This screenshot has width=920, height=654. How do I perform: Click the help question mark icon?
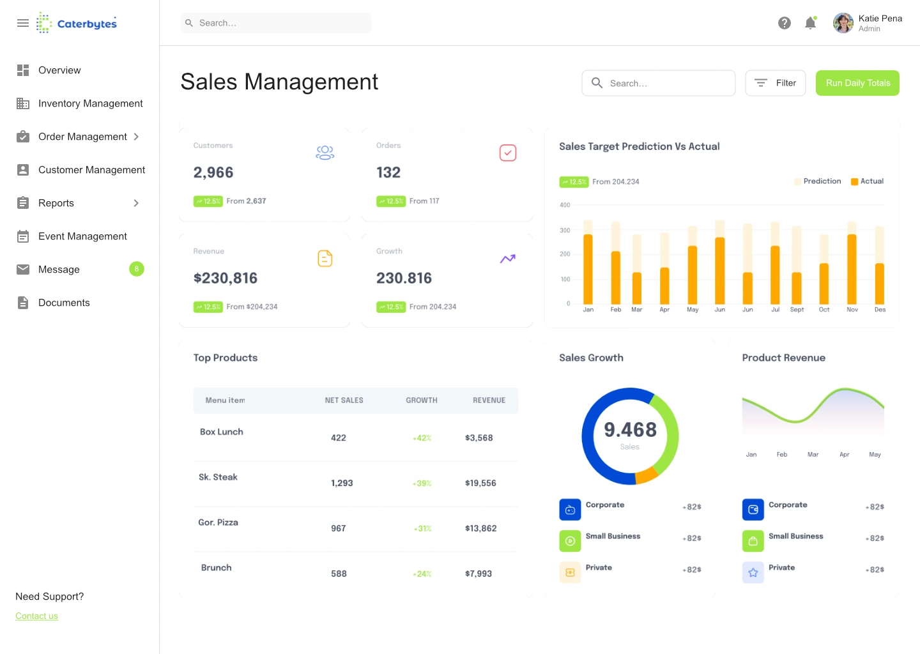point(785,22)
